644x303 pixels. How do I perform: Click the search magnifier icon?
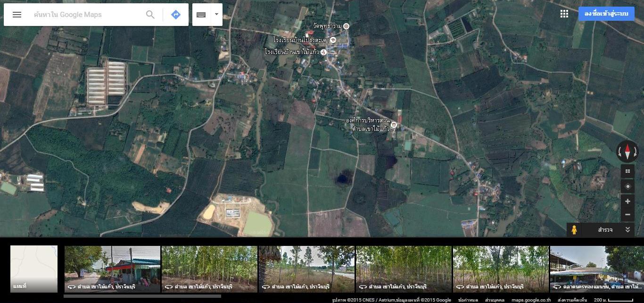pyautogui.click(x=150, y=15)
